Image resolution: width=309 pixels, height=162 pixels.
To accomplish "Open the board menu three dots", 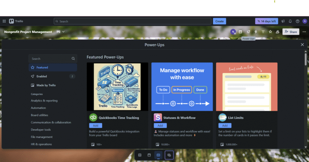I will coord(304,32).
